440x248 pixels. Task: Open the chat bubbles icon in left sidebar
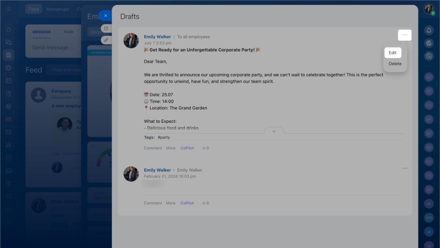click(x=9, y=42)
